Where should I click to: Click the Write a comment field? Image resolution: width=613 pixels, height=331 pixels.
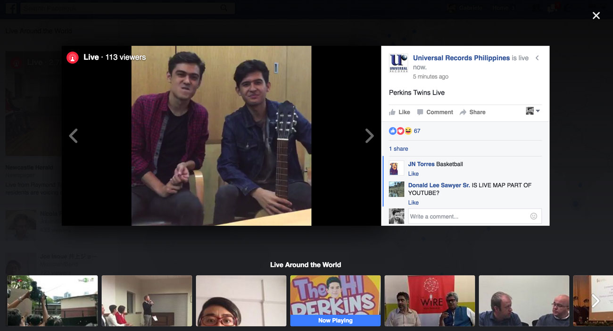[467, 216]
